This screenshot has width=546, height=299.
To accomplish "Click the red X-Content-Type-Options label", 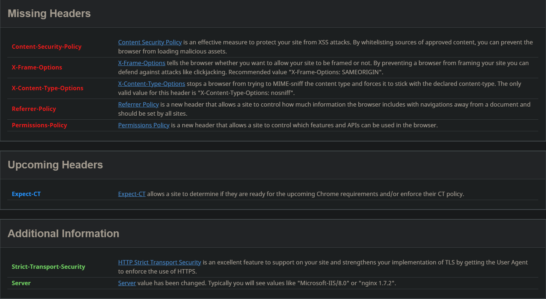I will pyautogui.click(x=47, y=88).
